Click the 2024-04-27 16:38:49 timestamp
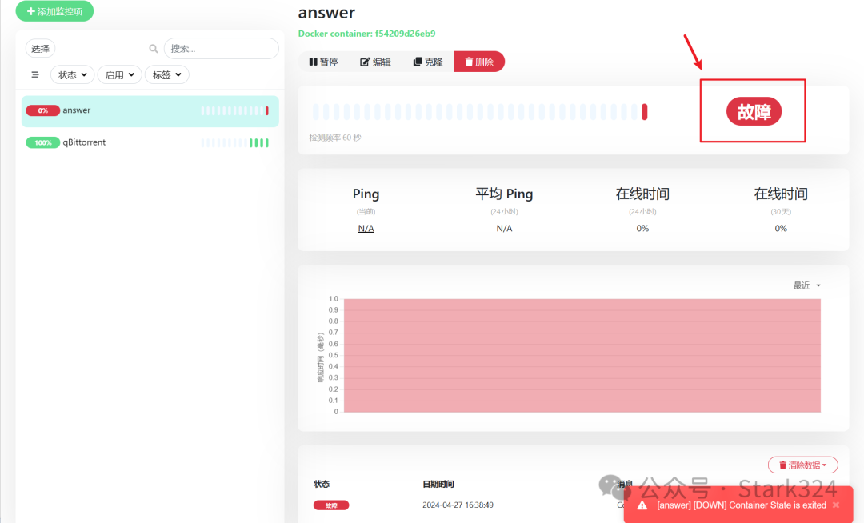Image resolution: width=864 pixels, height=523 pixels. (458, 505)
